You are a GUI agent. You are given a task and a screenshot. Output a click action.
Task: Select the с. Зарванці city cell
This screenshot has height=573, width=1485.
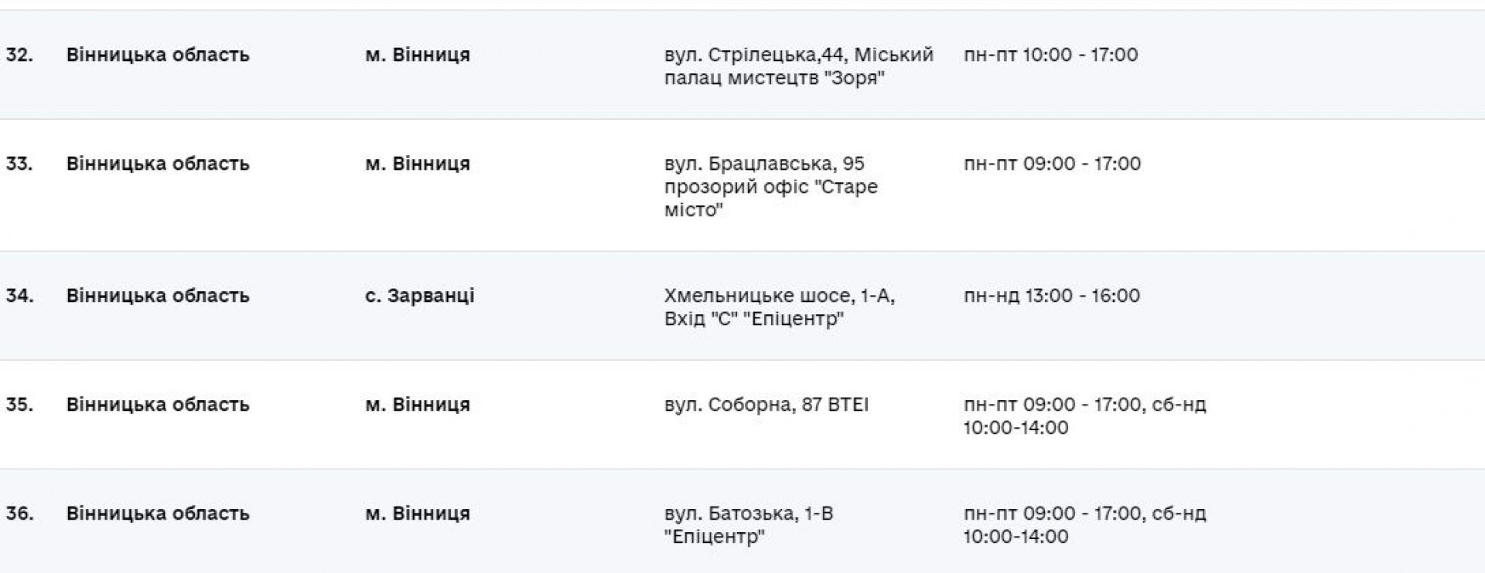[x=419, y=296]
